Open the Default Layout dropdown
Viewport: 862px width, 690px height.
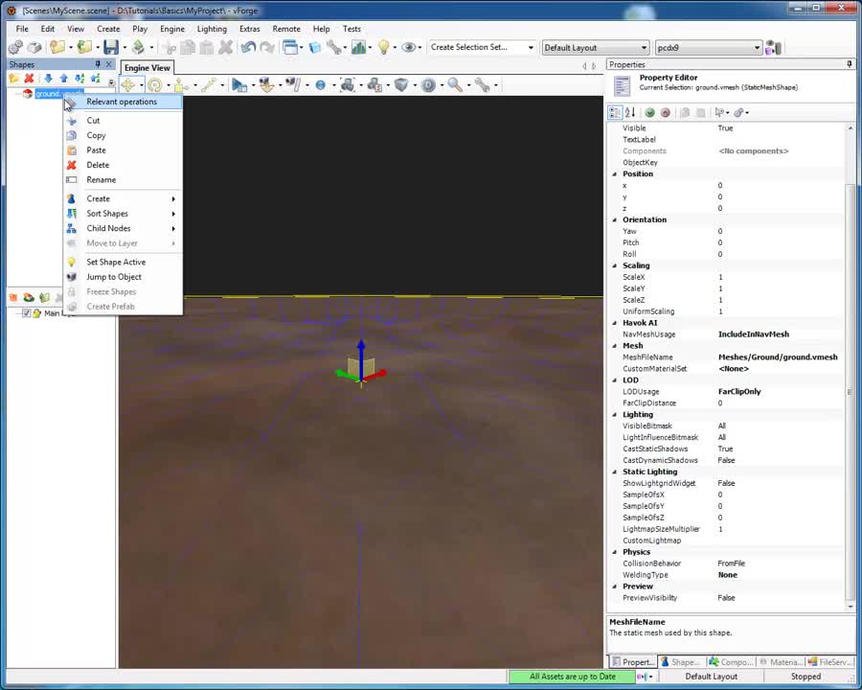tap(645, 47)
